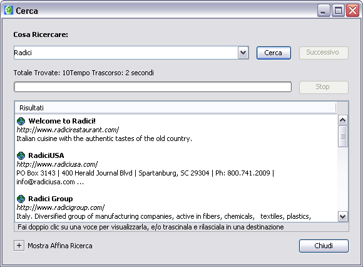Click the globe icon beside RadiciUSA
Screen dimensions: 363x267
point(21,155)
